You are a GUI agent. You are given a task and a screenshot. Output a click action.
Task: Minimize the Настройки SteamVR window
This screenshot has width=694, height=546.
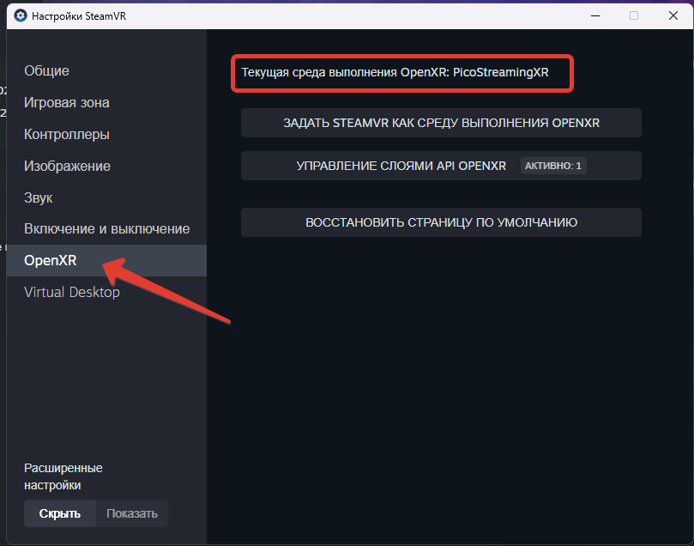(595, 16)
